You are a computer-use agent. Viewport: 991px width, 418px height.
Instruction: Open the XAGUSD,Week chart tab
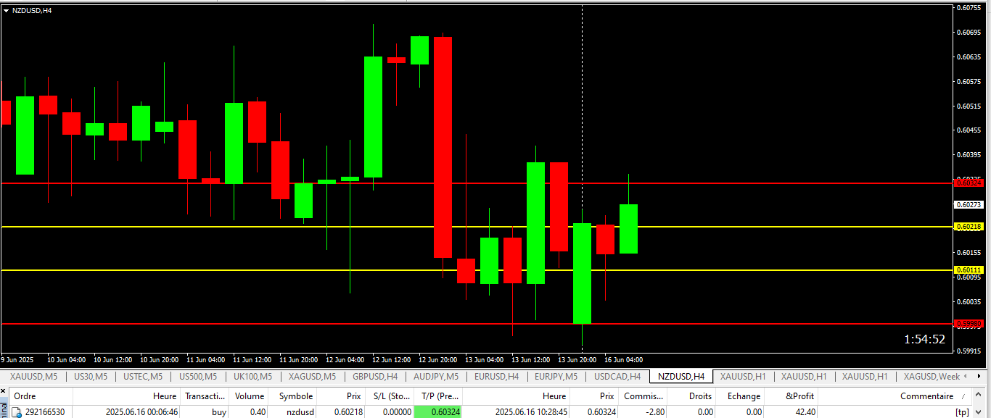932,377
